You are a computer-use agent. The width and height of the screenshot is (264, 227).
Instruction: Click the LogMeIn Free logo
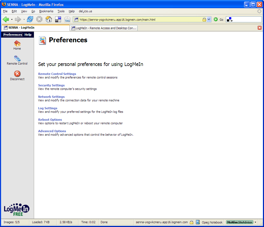tap(17, 210)
